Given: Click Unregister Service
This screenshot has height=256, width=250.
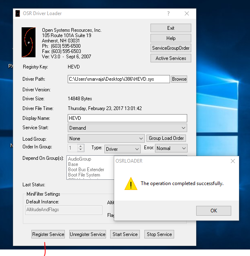Looking at the screenshot, I should [x=88, y=234].
